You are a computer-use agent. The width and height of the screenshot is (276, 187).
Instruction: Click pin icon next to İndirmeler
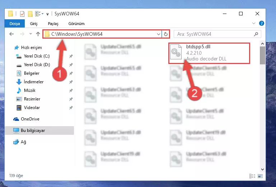[x=71, y=82]
